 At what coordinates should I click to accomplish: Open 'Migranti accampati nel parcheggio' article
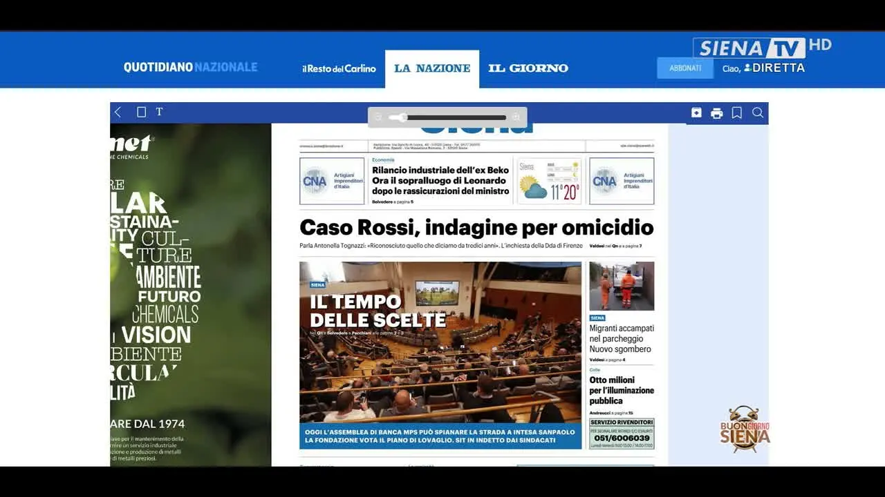(622, 338)
